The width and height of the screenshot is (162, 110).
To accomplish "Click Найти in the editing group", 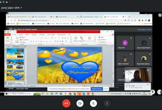I will [101, 37].
